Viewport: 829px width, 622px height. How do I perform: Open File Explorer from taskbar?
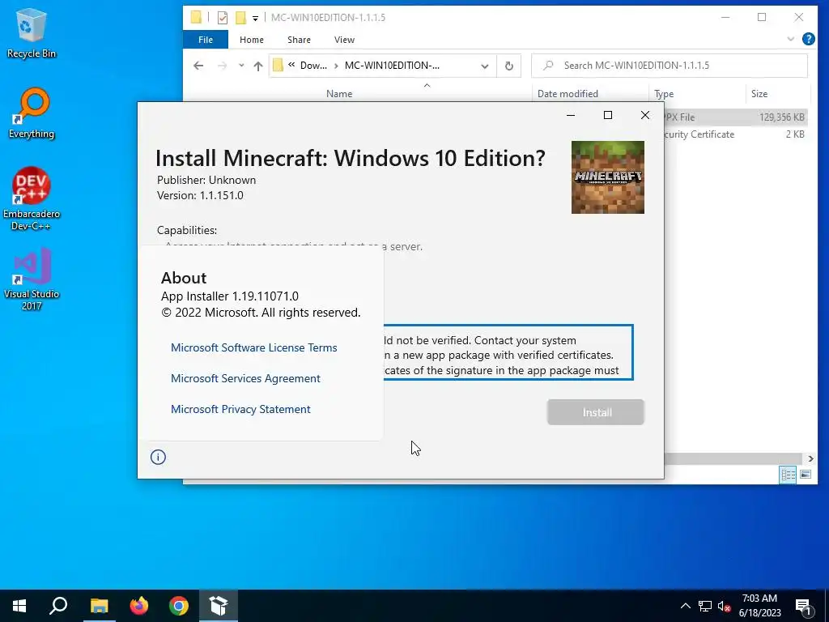coord(99,606)
